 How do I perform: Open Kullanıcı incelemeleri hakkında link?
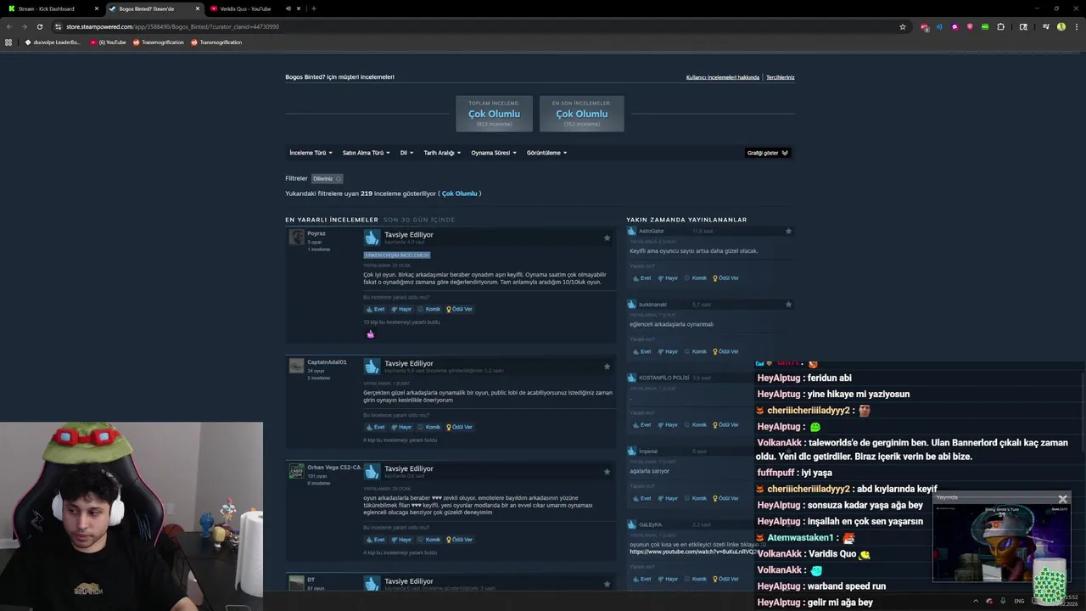(723, 77)
